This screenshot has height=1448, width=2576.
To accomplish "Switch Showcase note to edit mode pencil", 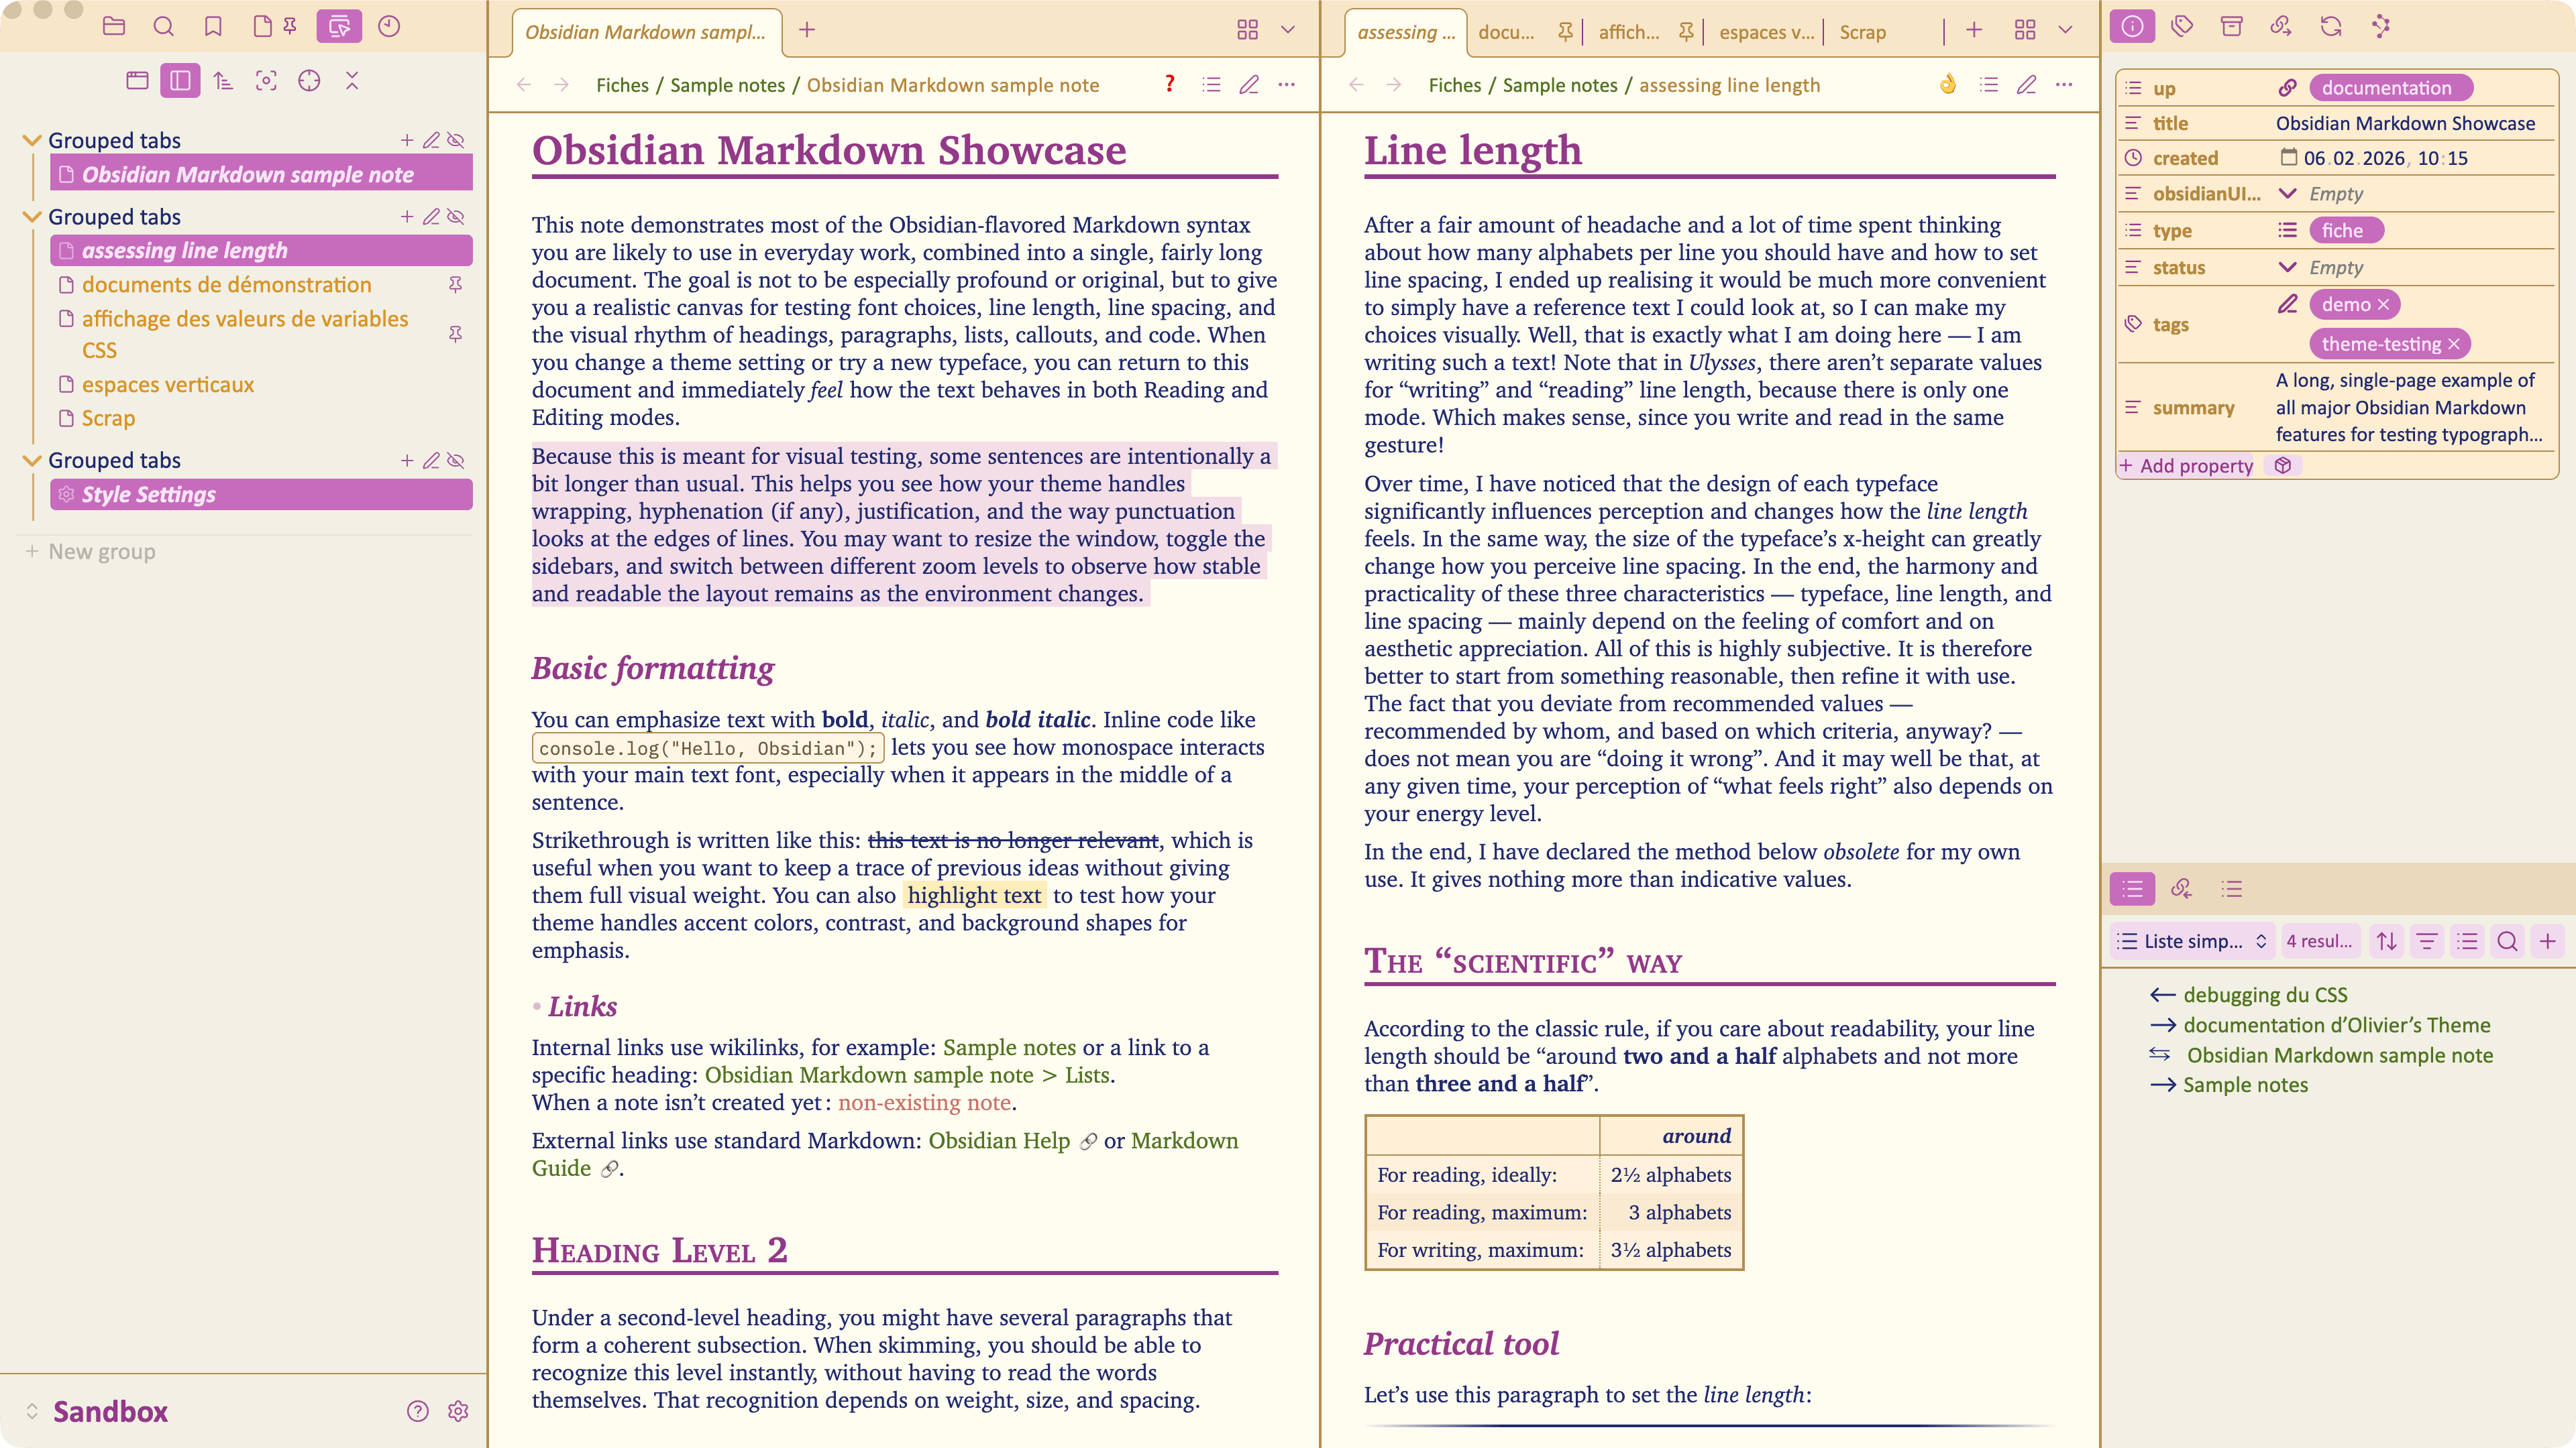I will (1249, 85).
